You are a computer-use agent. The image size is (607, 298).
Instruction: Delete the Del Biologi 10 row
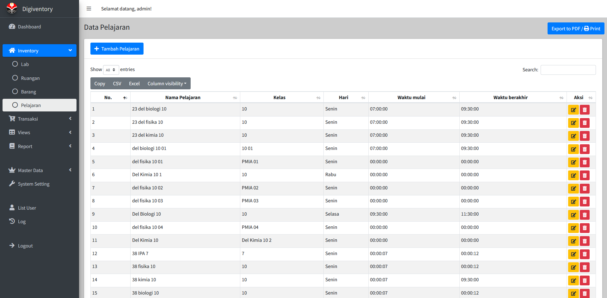pyautogui.click(x=585, y=215)
